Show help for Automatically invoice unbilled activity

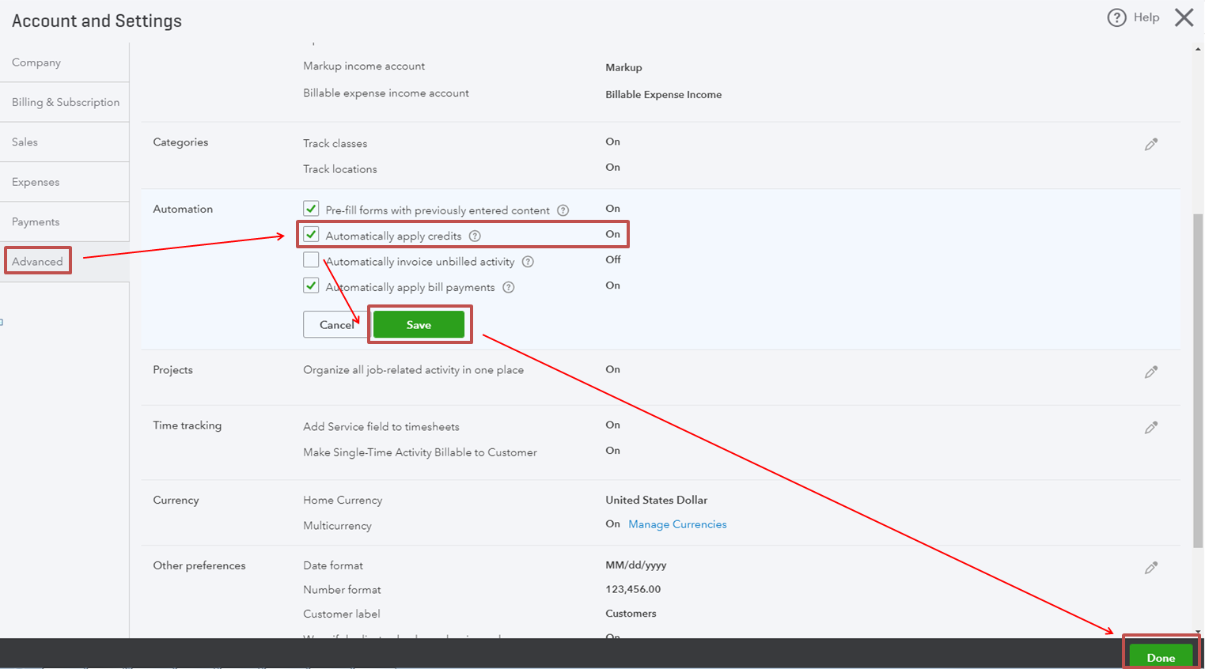(528, 262)
